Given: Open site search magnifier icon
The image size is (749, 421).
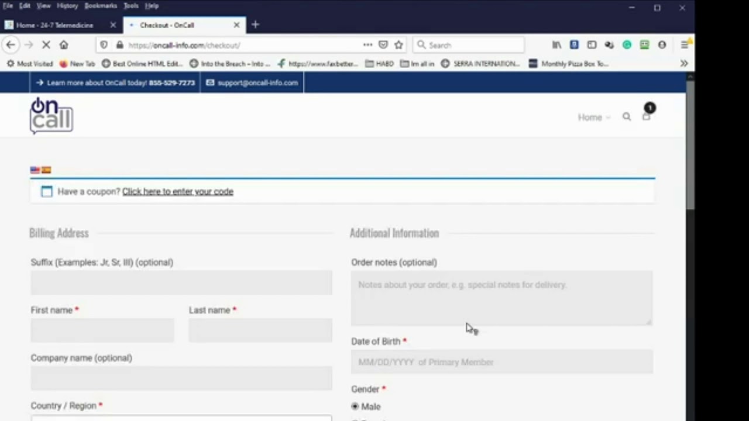Looking at the screenshot, I should point(627,117).
